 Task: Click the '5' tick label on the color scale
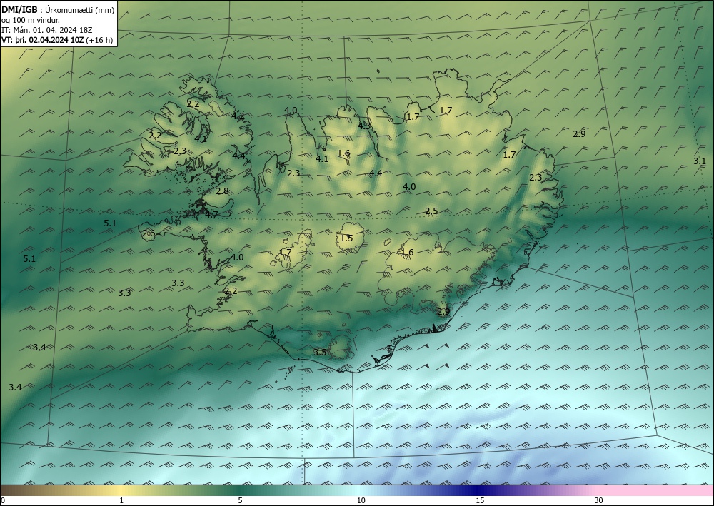tap(240, 500)
